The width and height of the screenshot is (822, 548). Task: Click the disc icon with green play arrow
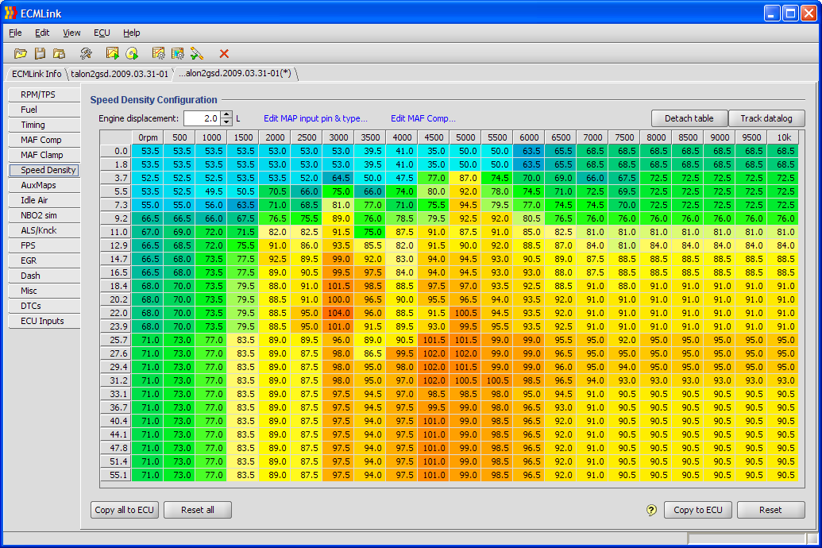132,53
